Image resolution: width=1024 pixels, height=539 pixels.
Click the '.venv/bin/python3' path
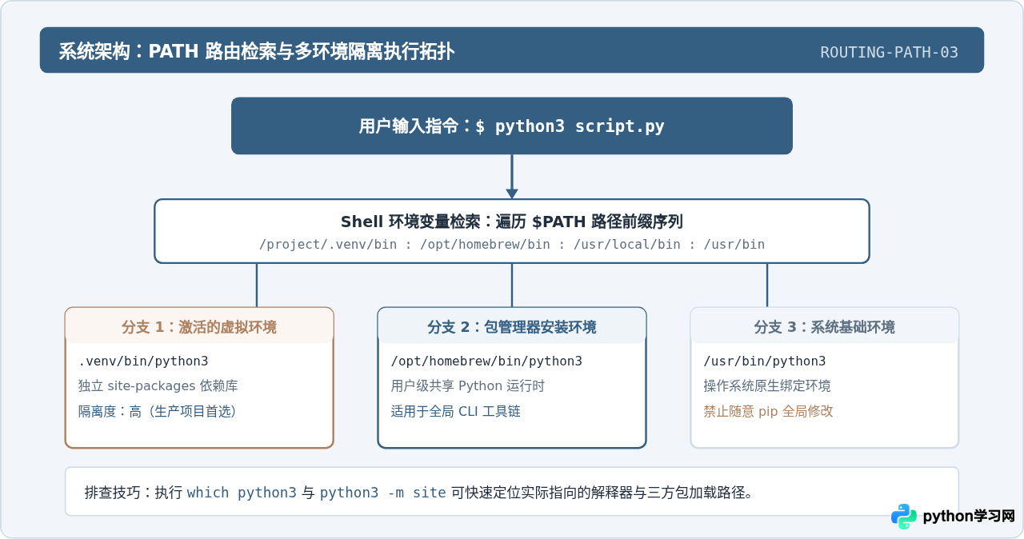(x=143, y=361)
